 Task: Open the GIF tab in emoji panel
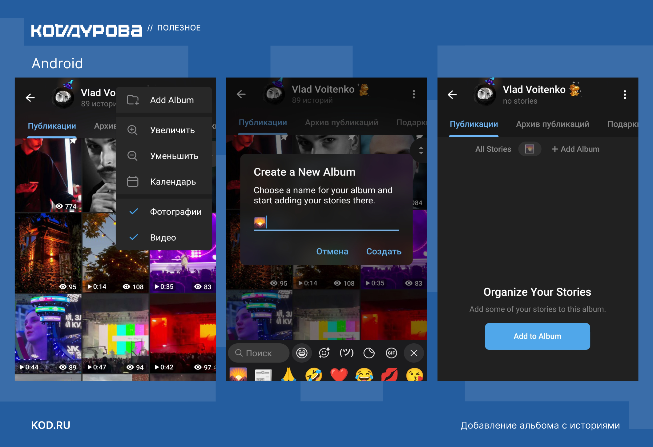coord(391,353)
